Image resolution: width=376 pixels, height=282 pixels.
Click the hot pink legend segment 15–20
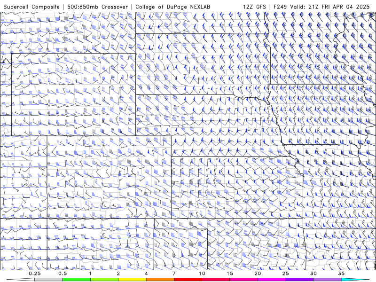(243, 280)
